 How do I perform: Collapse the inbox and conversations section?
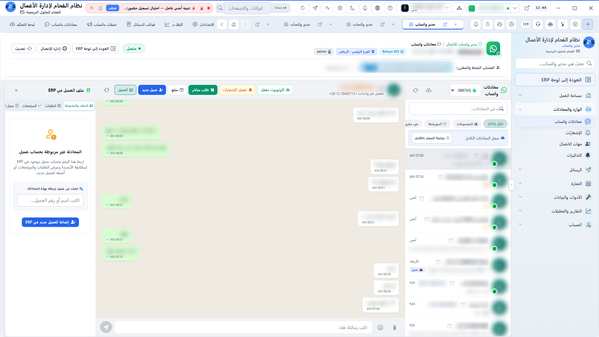tap(555, 109)
